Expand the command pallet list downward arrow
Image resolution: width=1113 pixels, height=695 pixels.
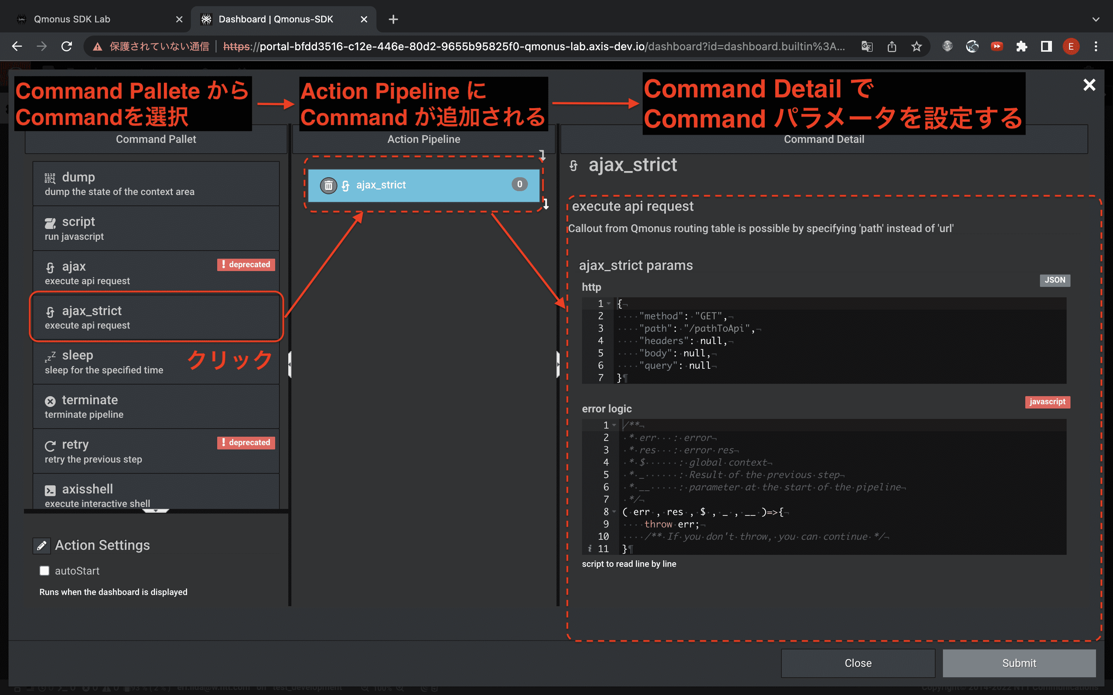coord(156,511)
